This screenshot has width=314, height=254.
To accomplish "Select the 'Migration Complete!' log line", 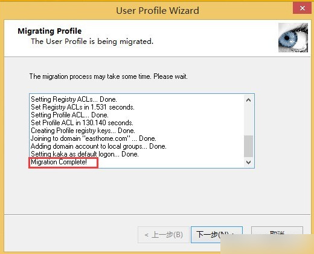I will [x=59, y=162].
